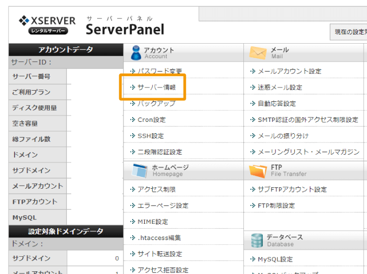The height and width of the screenshot is (274, 367).
Task: Click the アカウント Account section heading
Action: click(159, 53)
